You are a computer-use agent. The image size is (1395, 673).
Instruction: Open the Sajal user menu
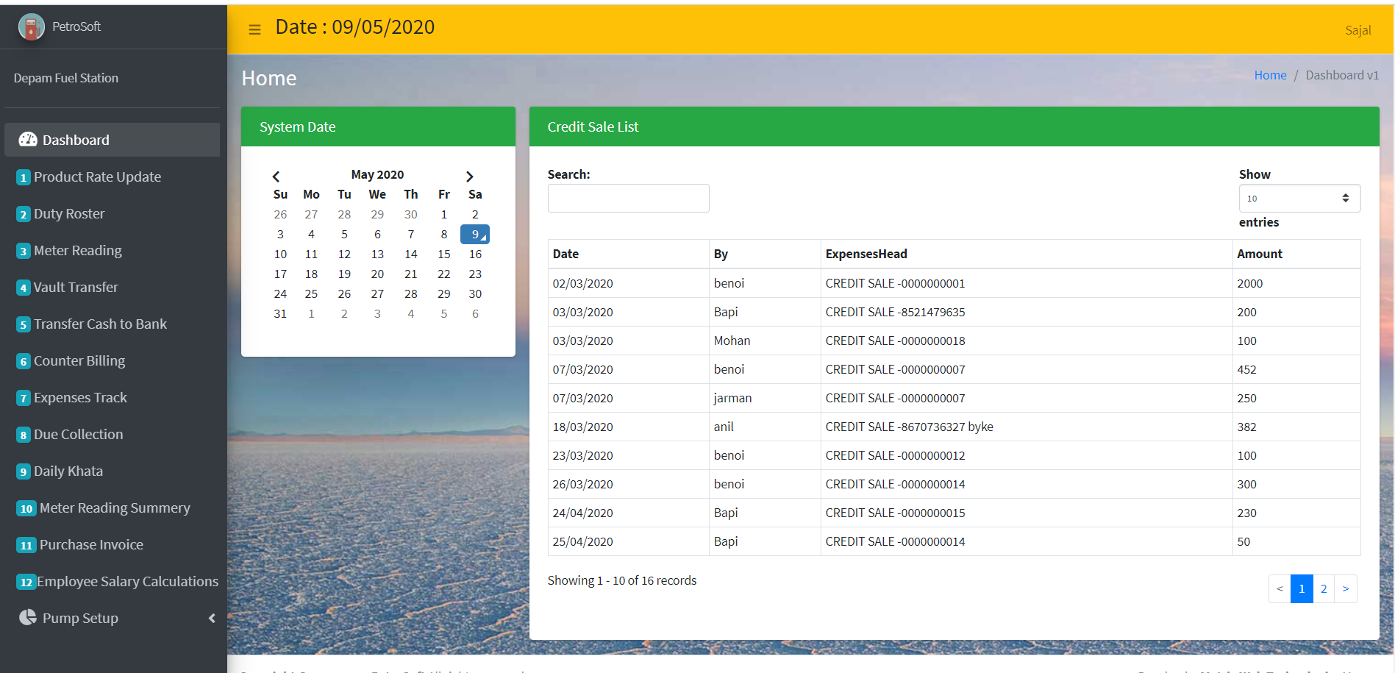pyautogui.click(x=1357, y=30)
